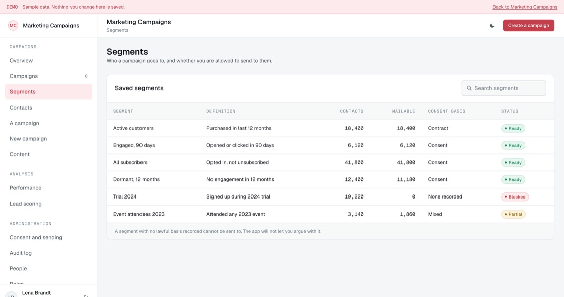Screen dimensions: 564x297
Task: Click the MC logo avatar
Action: point(13,26)
